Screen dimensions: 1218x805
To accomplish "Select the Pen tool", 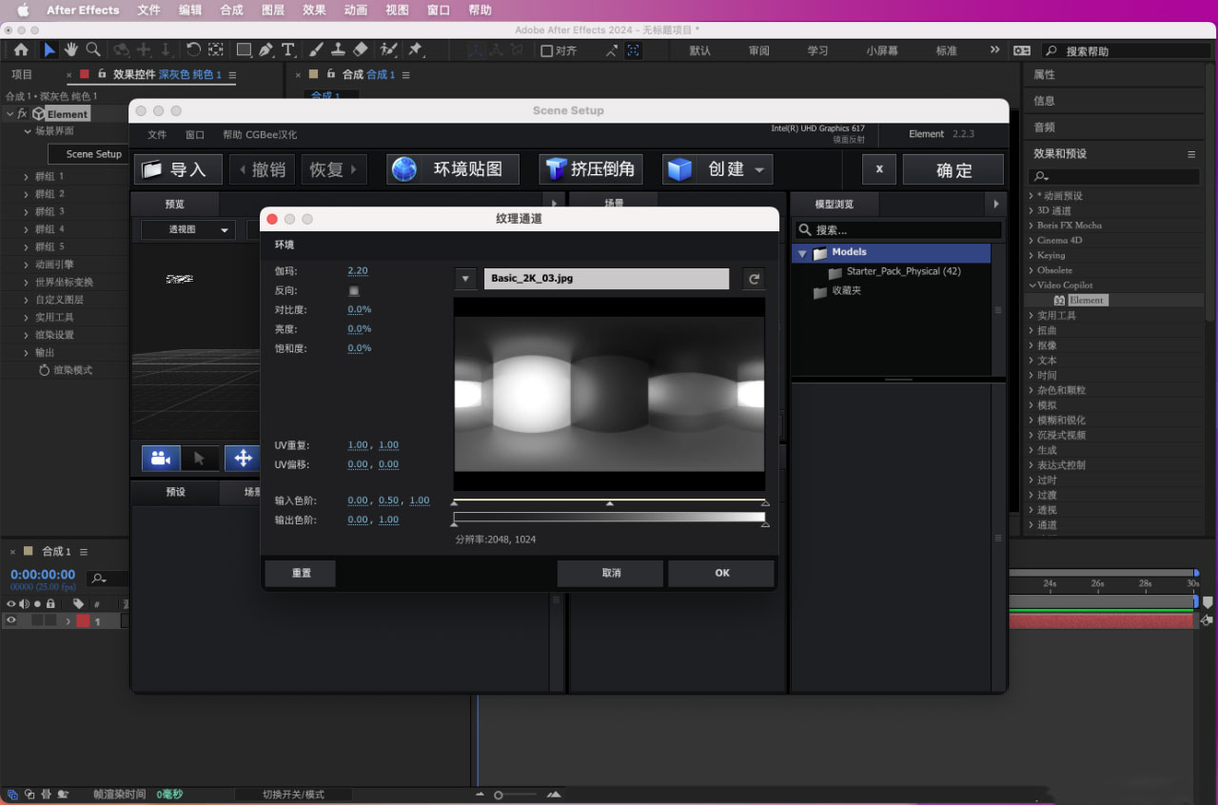I will pos(266,49).
